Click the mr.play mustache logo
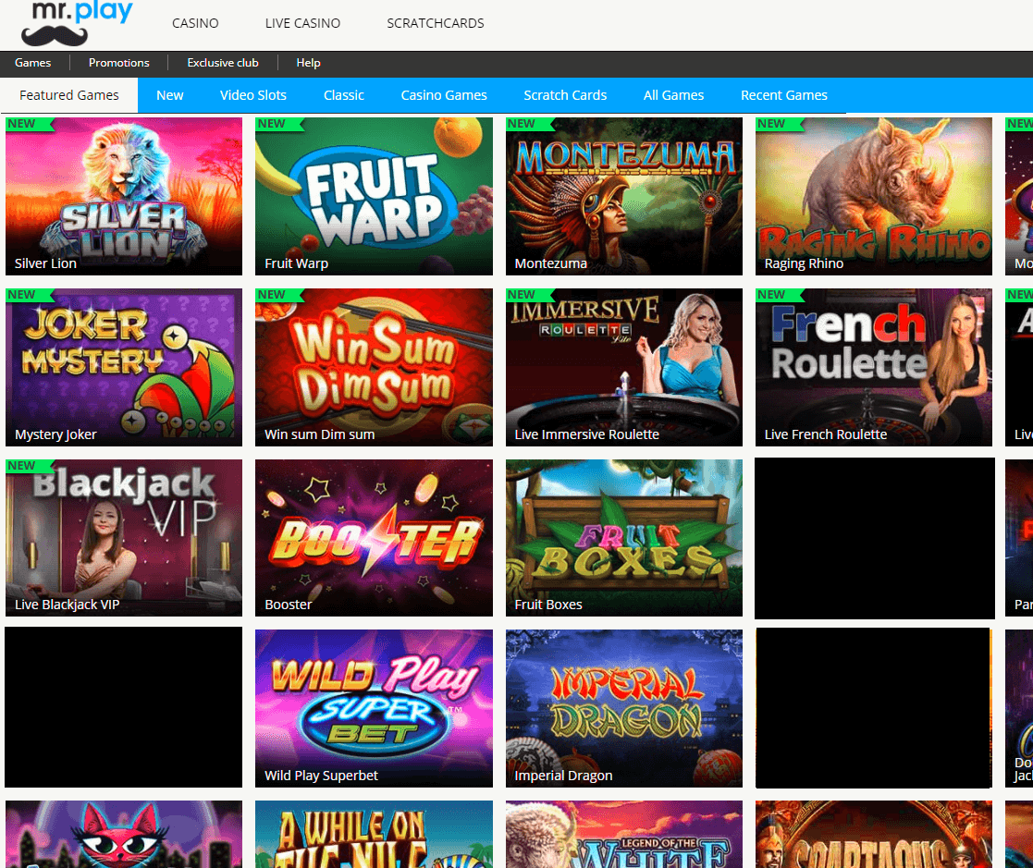 77,23
